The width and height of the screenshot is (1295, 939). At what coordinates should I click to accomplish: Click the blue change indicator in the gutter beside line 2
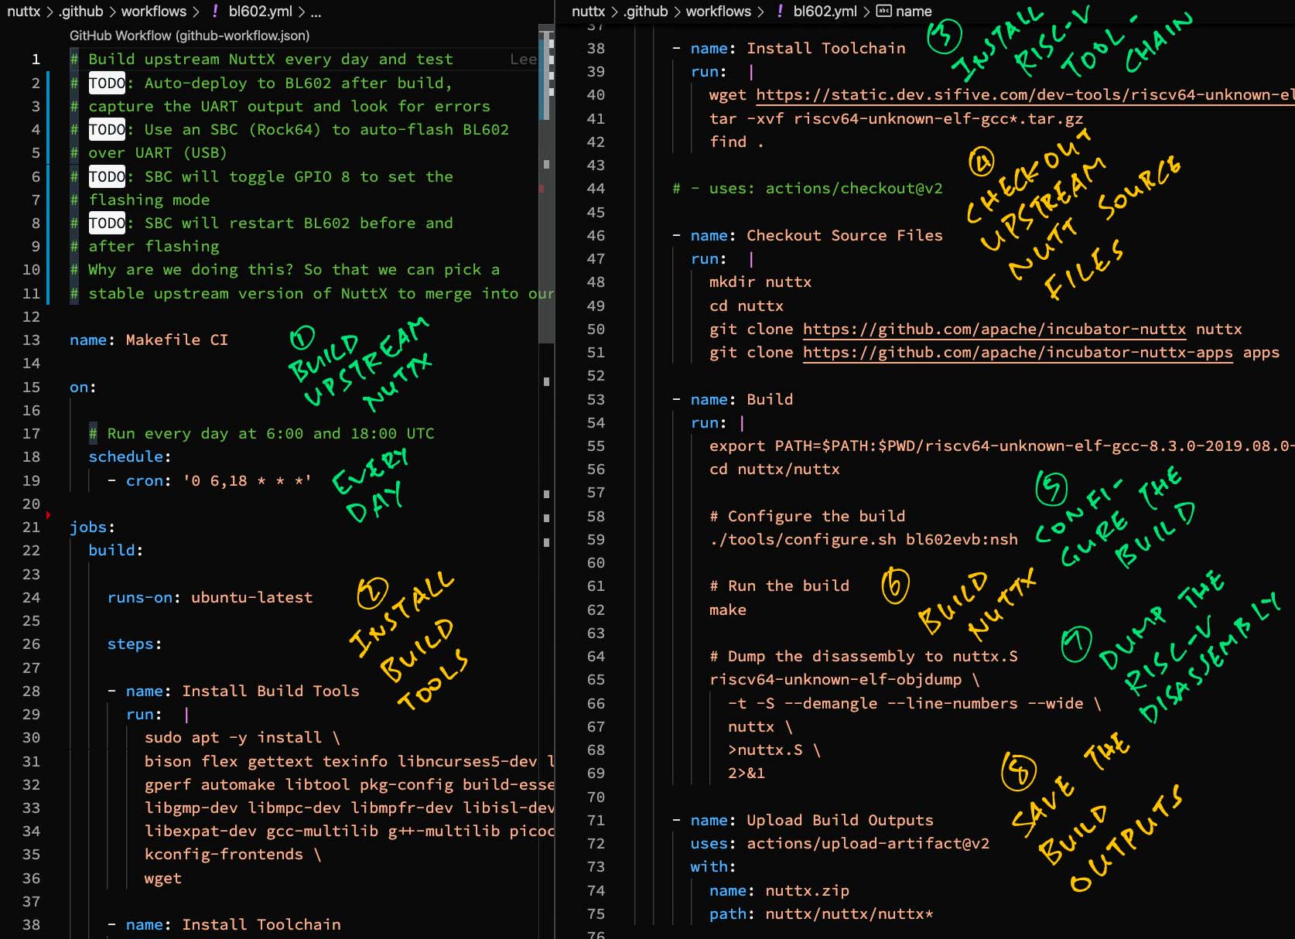point(49,83)
